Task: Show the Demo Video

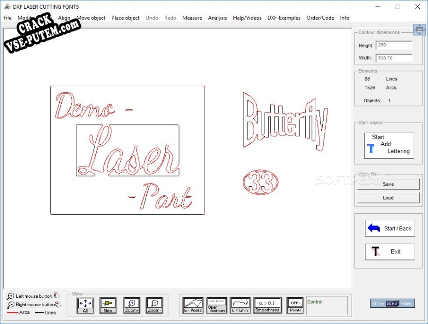Action: [x=392, y=303]
